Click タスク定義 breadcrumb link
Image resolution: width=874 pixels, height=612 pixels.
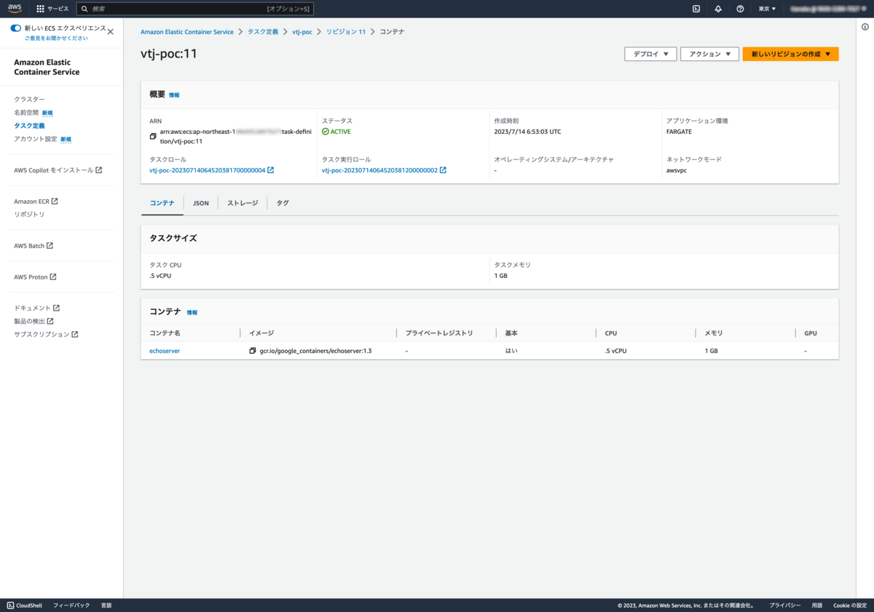coord(263,32)
